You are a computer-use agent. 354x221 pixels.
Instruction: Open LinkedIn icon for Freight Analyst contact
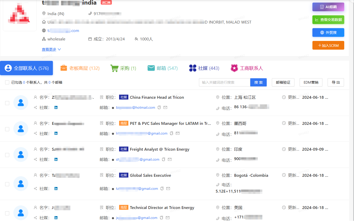pyautogui.click(x=56, y=159)
